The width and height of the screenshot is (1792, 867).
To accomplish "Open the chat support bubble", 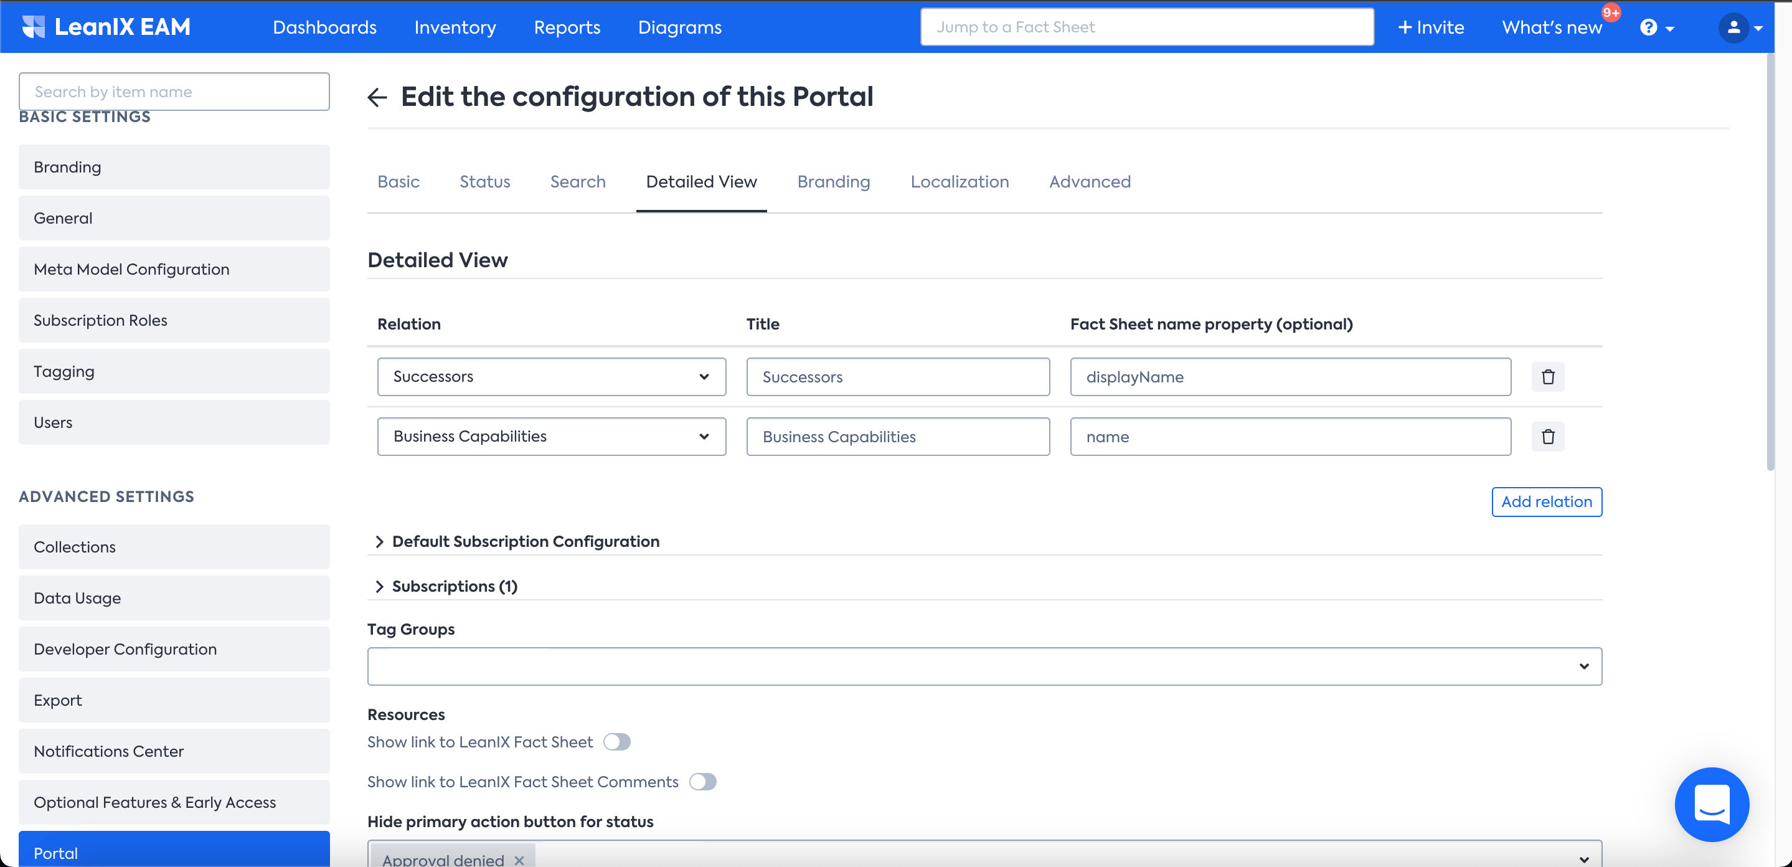I will [1711, 803].
